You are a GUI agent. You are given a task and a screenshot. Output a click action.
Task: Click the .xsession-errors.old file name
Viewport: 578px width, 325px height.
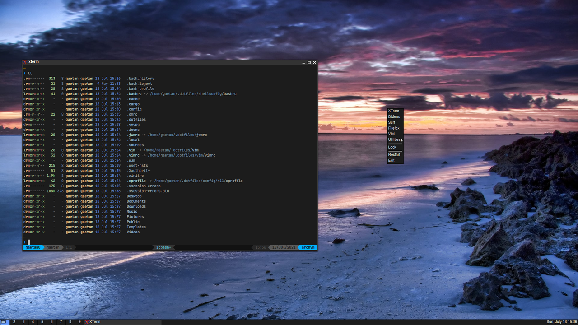(148, 191)
